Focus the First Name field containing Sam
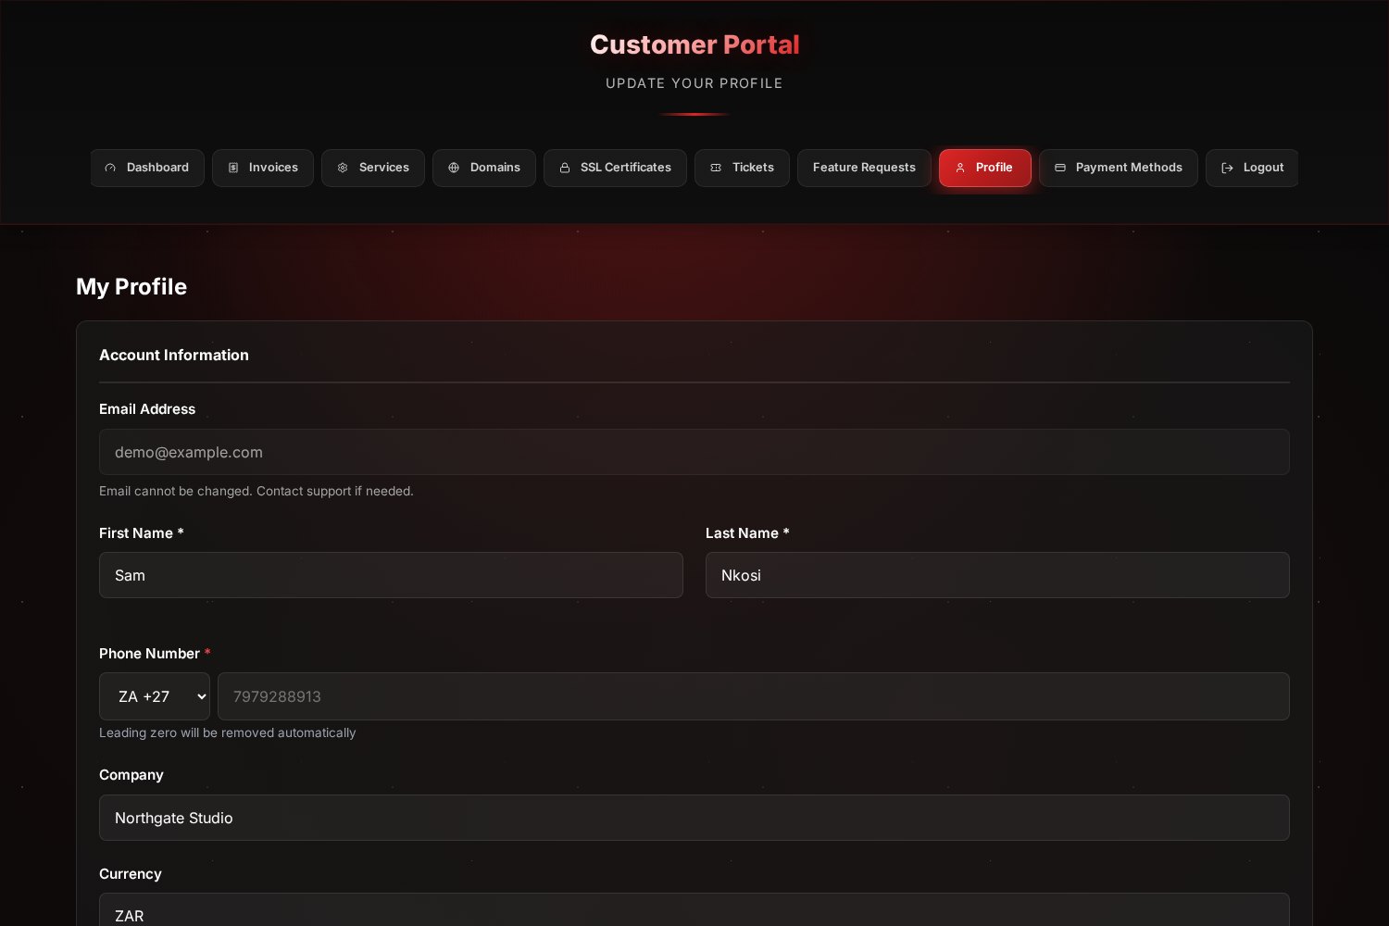 (x=391, y=575)
